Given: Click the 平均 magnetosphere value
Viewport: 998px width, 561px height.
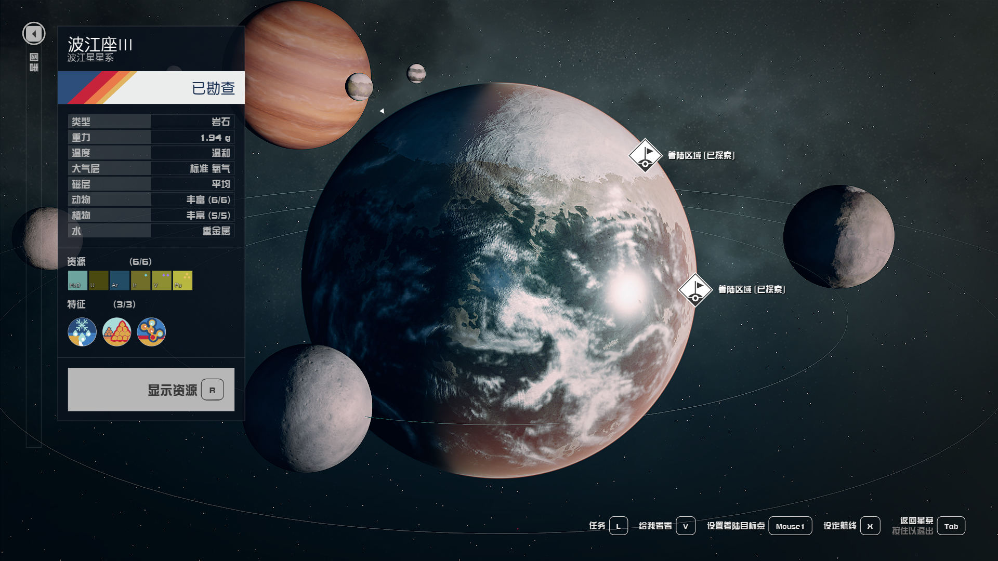Looking at the screenshot, I should [x=221, y=184].
